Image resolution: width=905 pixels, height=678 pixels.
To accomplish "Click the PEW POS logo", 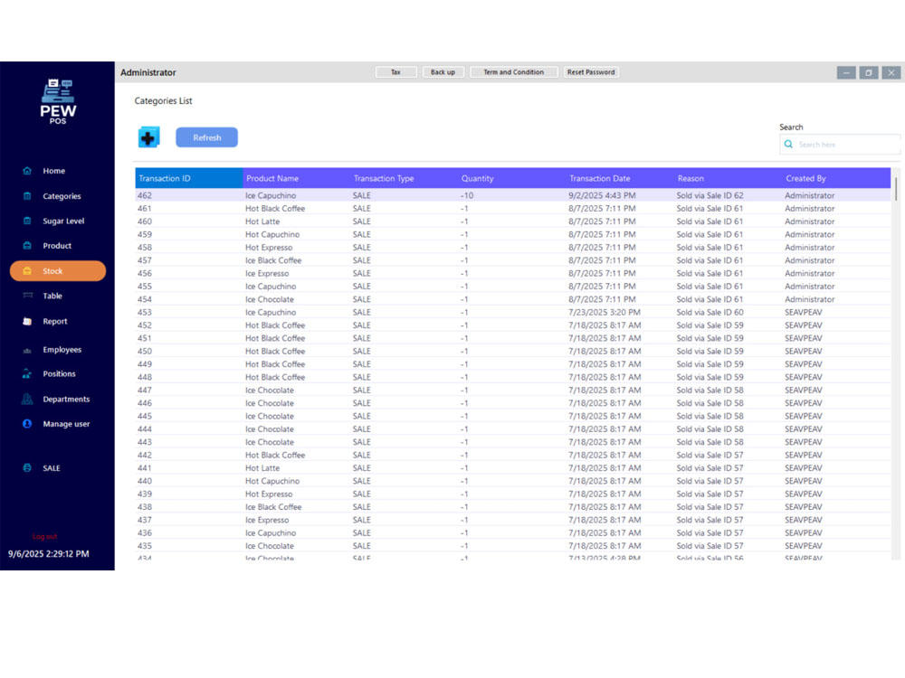I will [58, 101].
